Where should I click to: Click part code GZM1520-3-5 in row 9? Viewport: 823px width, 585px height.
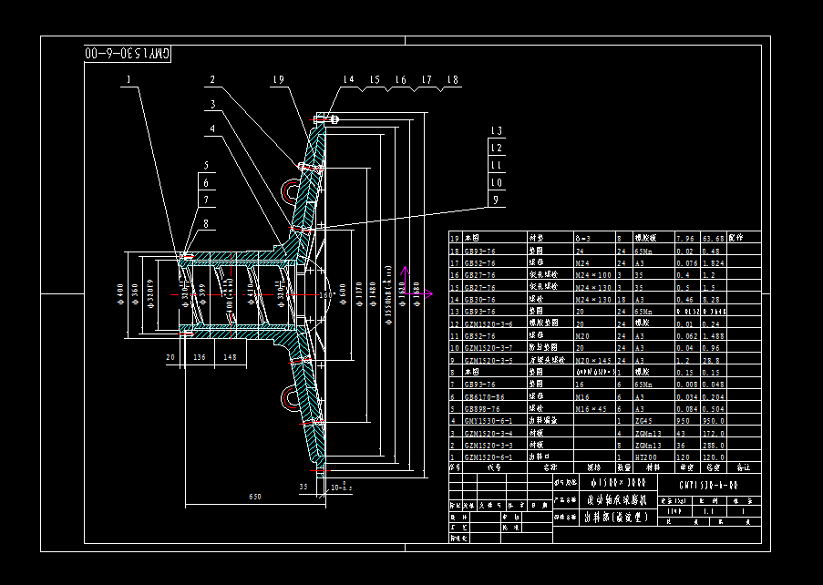(489, 361)
